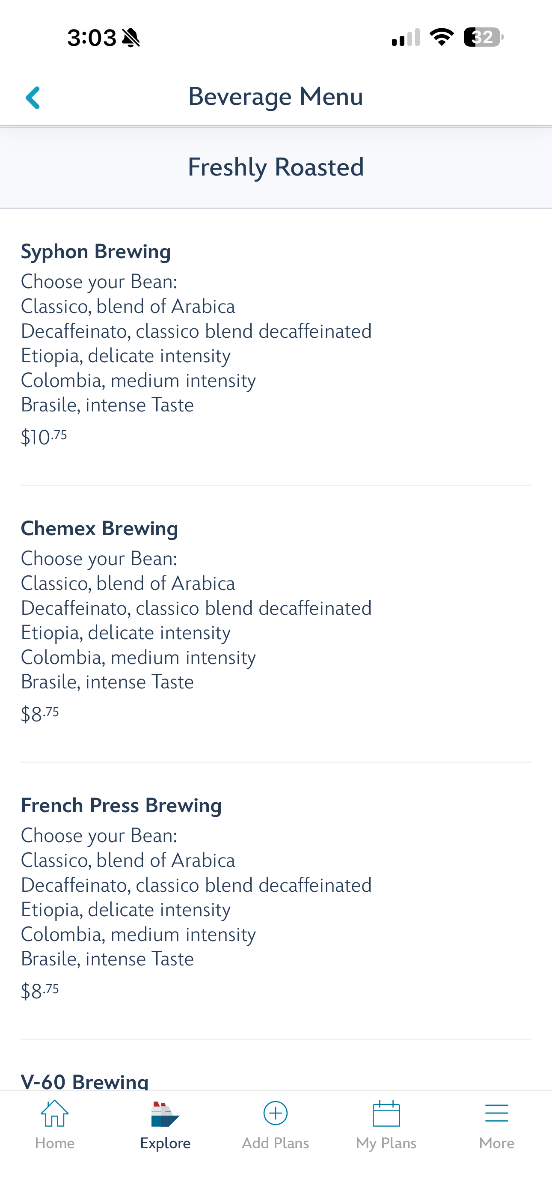Screen dimensions: 552x1197
Task: Tap the V-60 Brewing heading
Action: pos(85,1081)
